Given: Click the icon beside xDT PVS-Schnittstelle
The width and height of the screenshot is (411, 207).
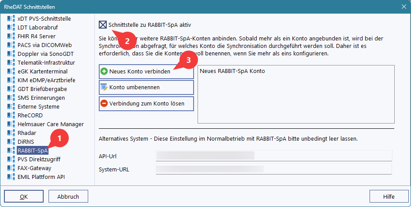Looking at the screenshot, I should pos(11,18).
